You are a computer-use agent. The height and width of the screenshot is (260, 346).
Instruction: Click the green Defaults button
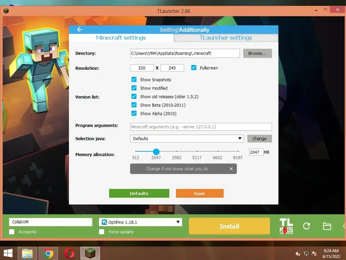click(x=139, y=193)
